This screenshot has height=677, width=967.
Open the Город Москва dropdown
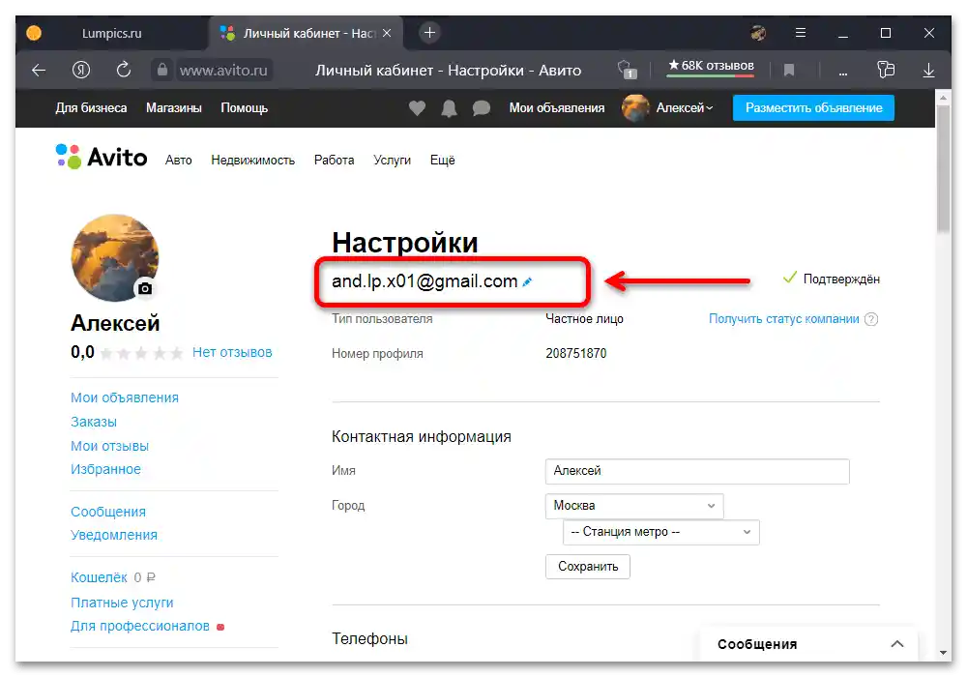(634, 506)
